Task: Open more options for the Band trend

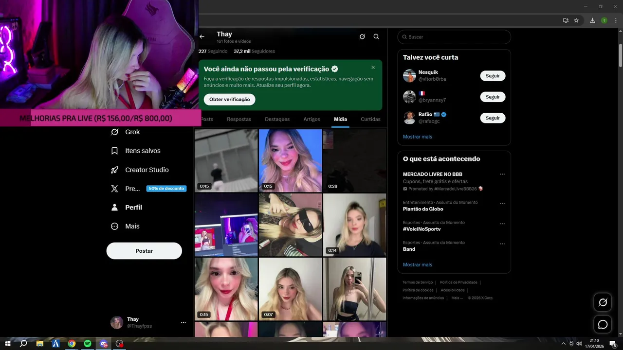Action: 502,244
